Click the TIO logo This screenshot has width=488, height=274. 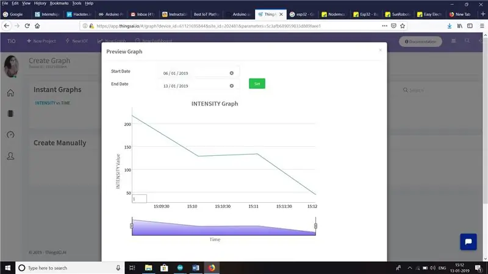[x=11, y=41]
